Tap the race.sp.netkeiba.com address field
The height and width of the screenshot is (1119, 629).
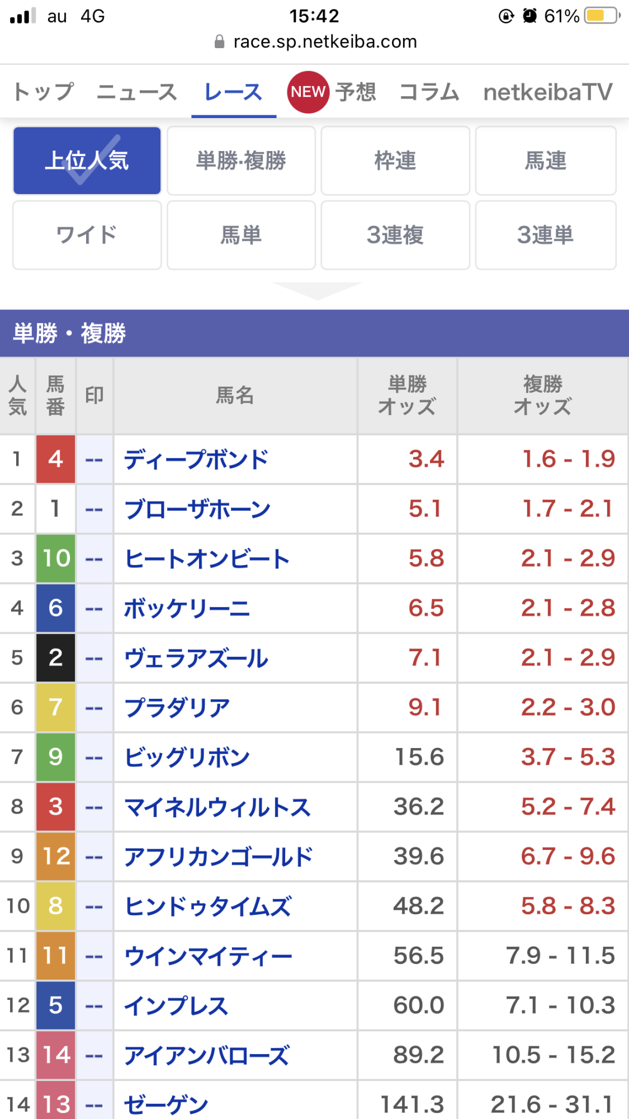click(324, 42)
